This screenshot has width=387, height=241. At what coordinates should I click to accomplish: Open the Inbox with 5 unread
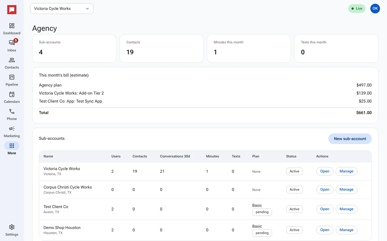point(12,46)
